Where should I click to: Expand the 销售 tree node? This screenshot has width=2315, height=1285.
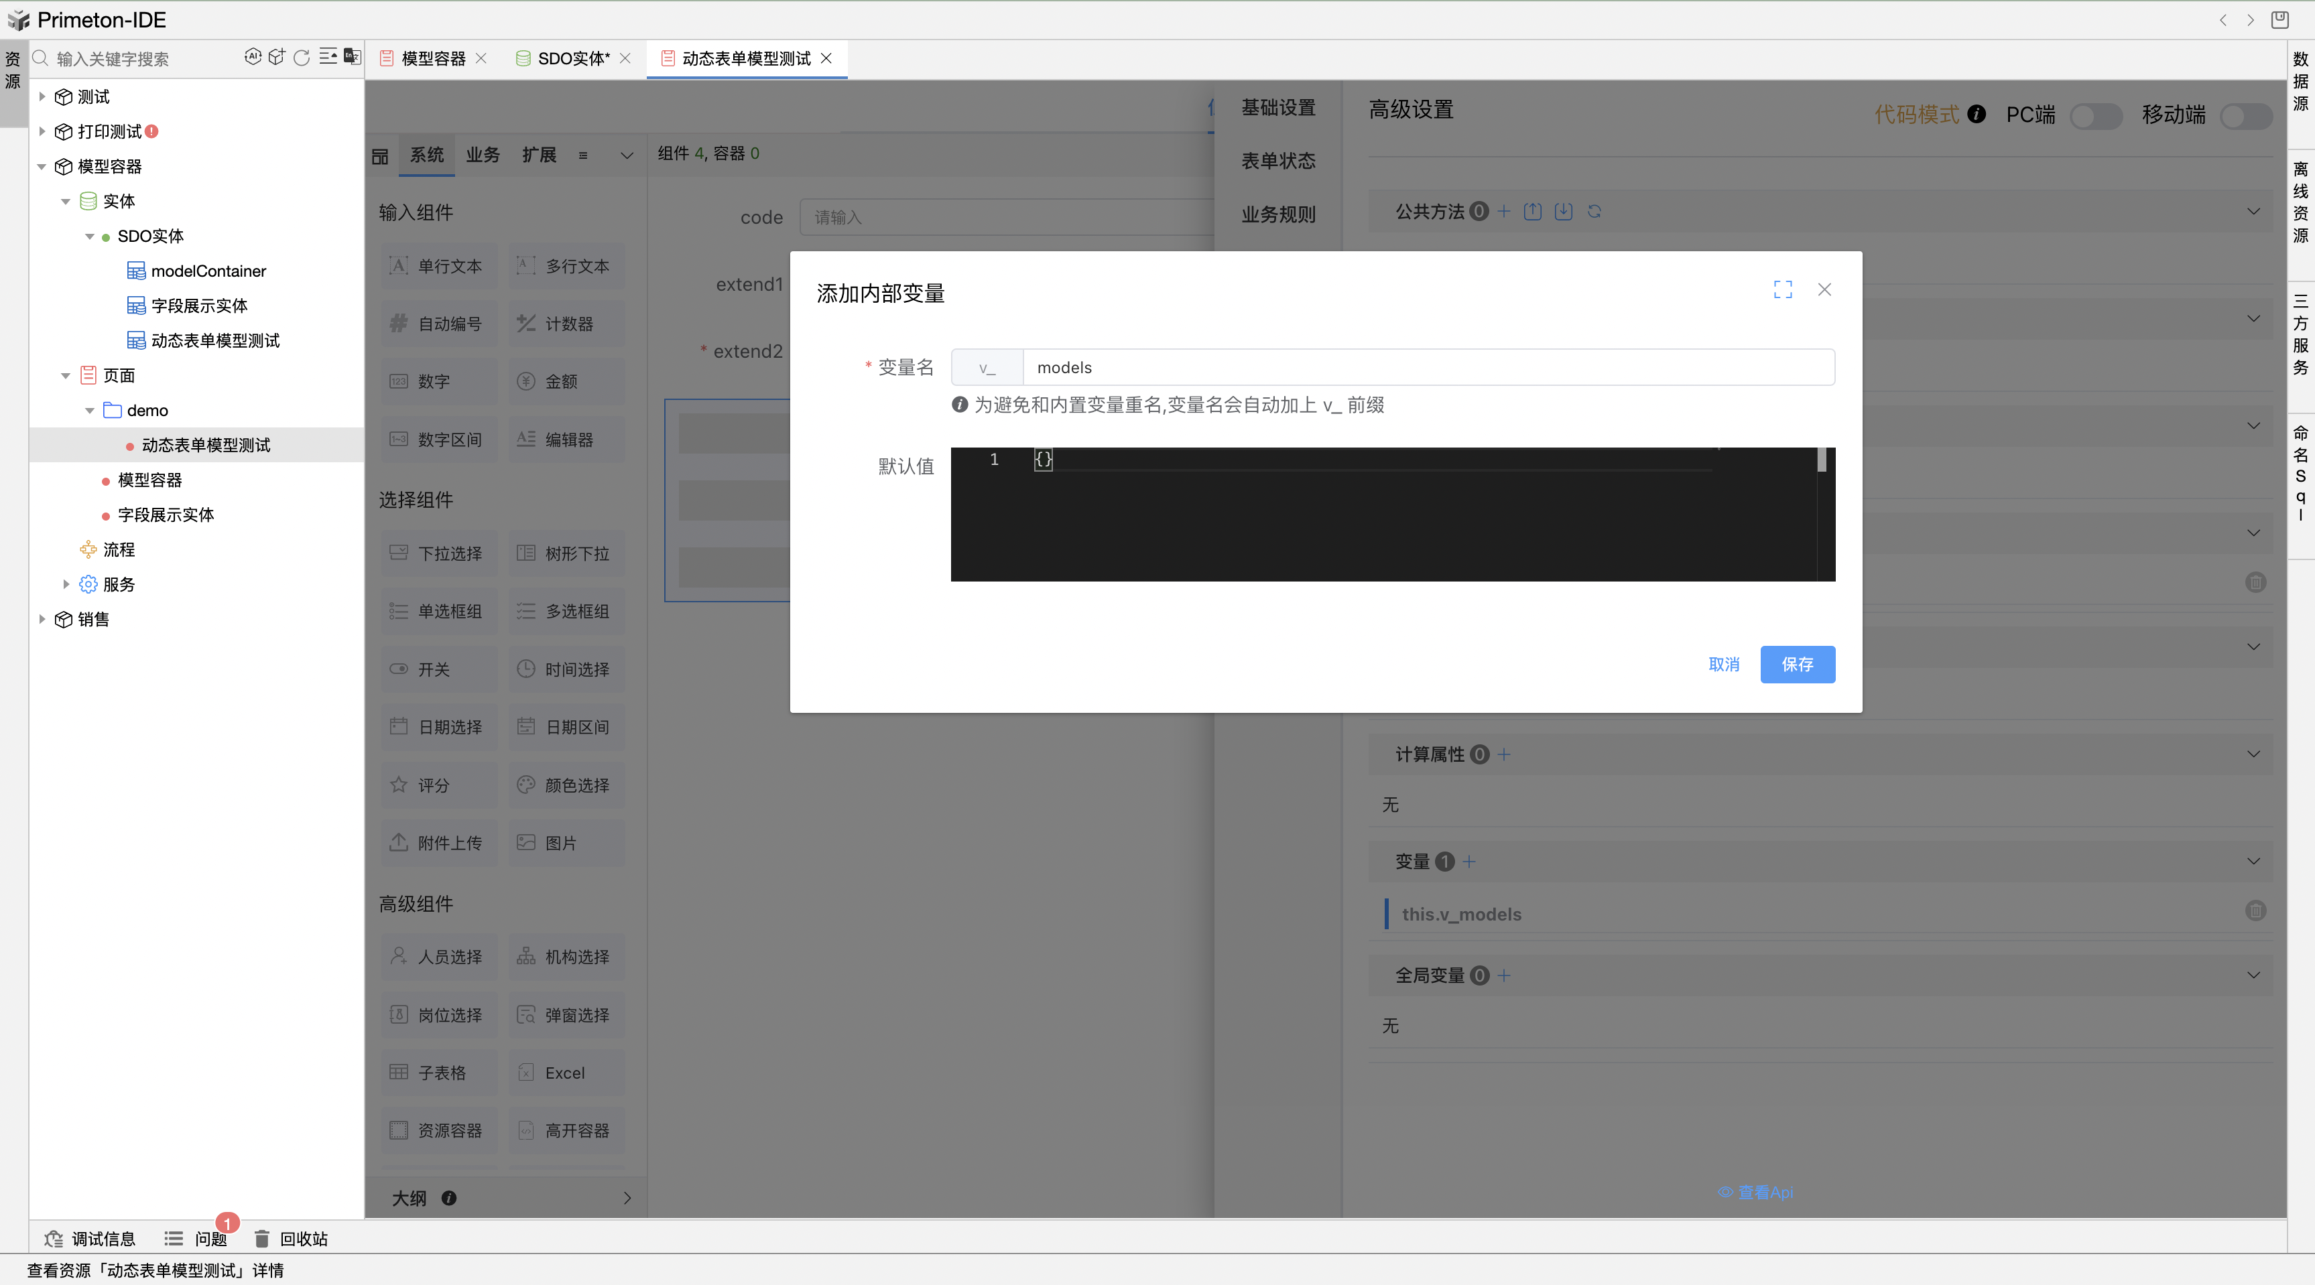42,619
